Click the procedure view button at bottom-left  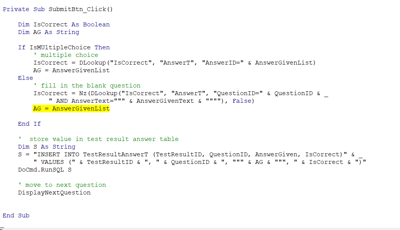pos(2,228)
